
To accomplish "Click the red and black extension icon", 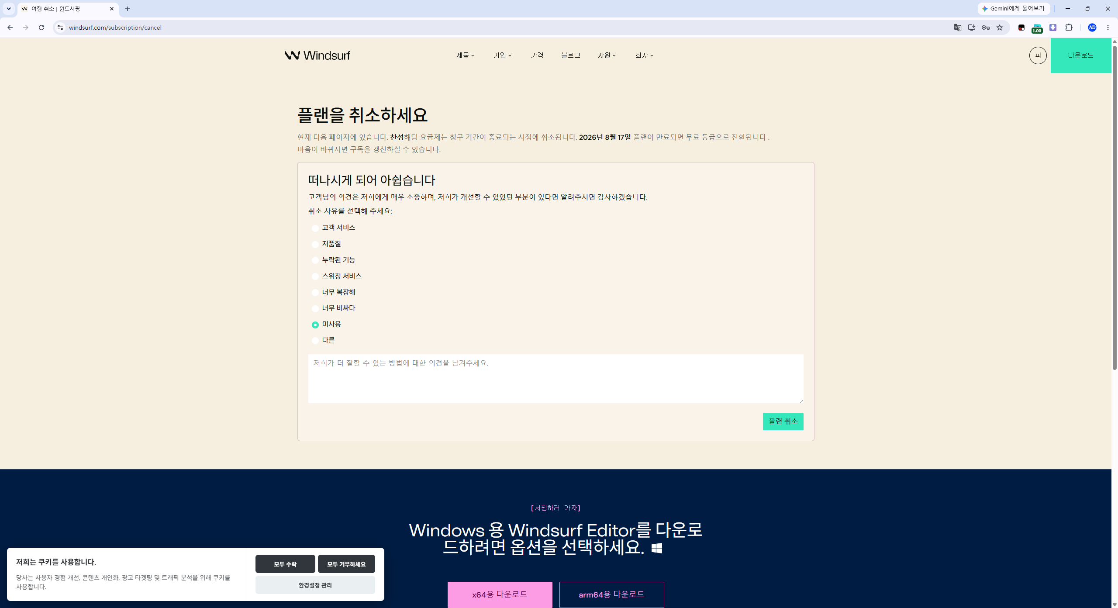I will click(1021, 28).
